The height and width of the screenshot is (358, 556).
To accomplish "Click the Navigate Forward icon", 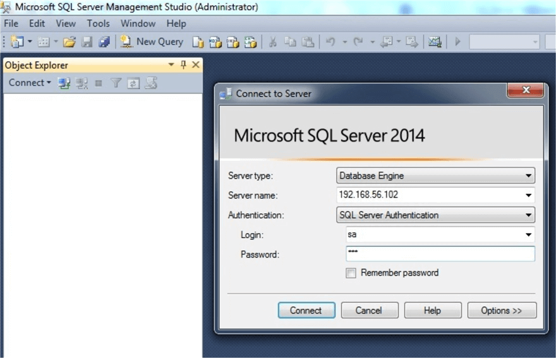I will [412, 42].
